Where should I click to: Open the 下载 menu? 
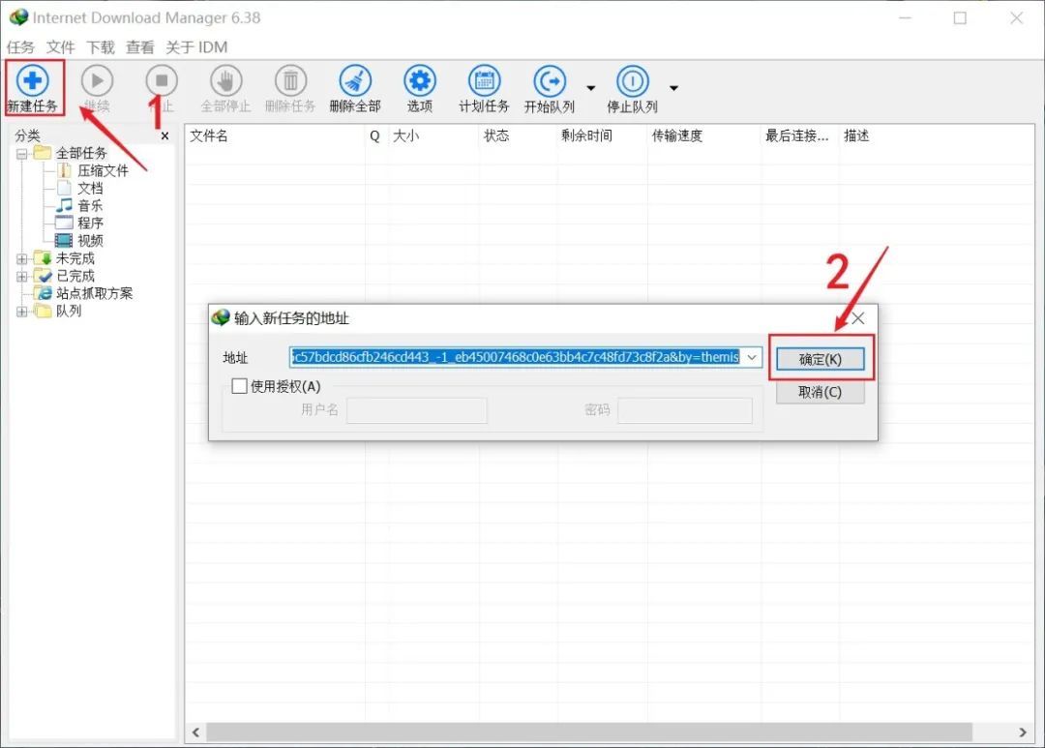tap(101, 47)
